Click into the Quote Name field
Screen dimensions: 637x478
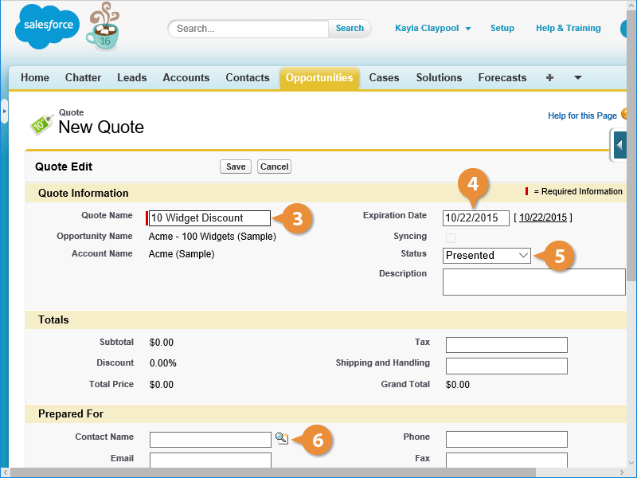(209, 217)
